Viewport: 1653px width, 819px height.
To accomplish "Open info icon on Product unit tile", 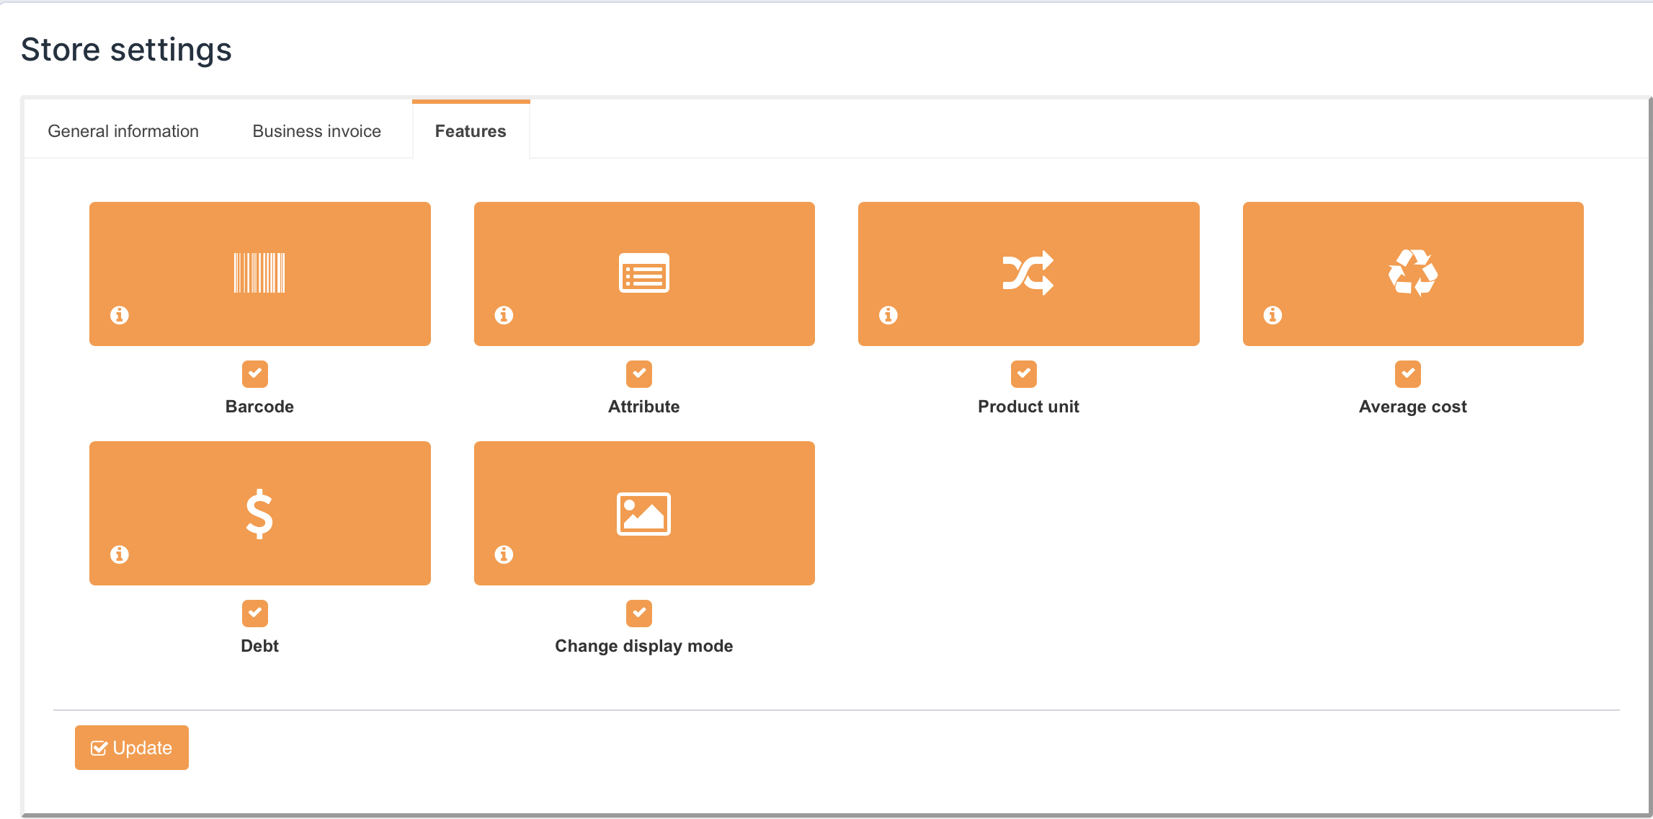I will (888, 315).
